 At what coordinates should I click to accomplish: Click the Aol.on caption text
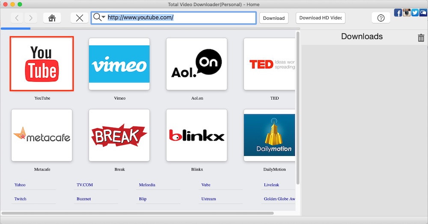click(197, 98)
